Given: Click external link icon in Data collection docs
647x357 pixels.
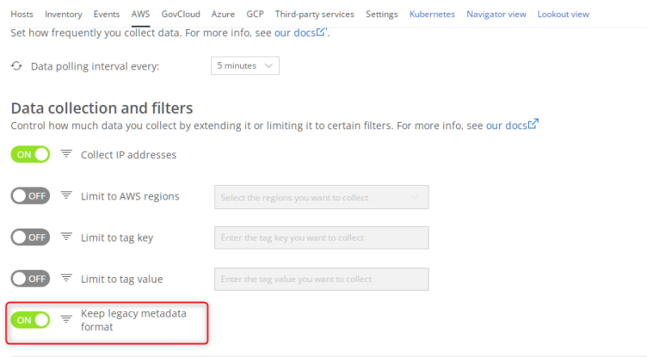Looking at the screenshot, I should pos(533,125).
